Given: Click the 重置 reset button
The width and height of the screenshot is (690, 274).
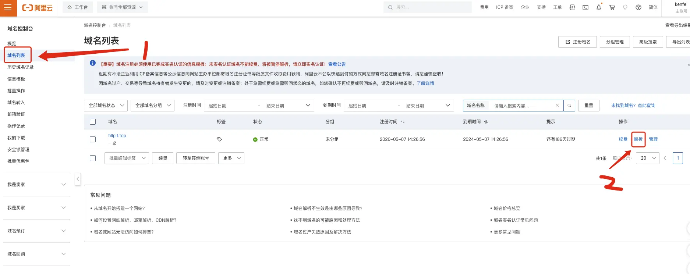Looking at the screenshot, I should [589, 106].
